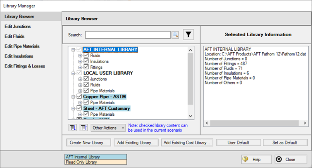312x168 pixels.
Task: Expand the Insulations tree node
Action: (80, 61)
